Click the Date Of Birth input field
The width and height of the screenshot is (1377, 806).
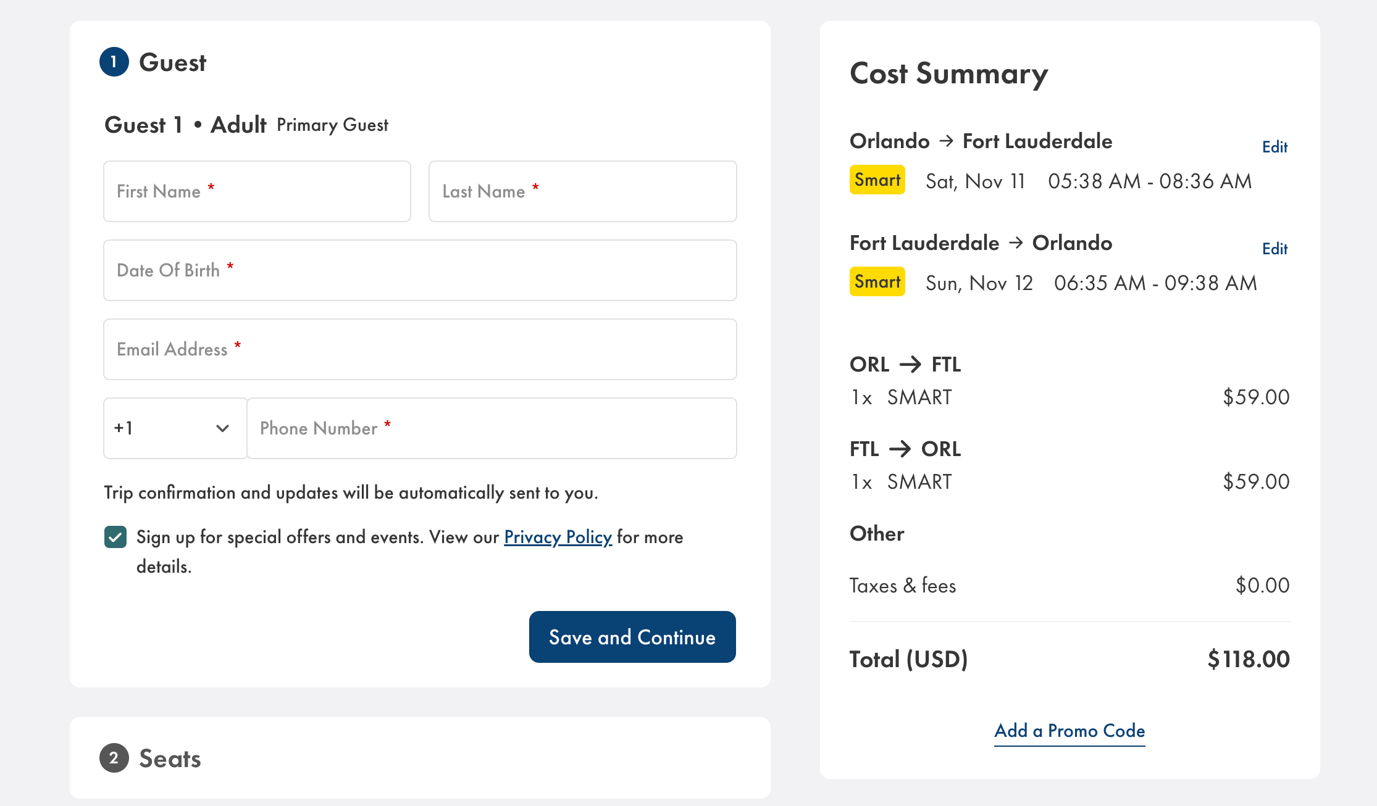click(419, 270)
